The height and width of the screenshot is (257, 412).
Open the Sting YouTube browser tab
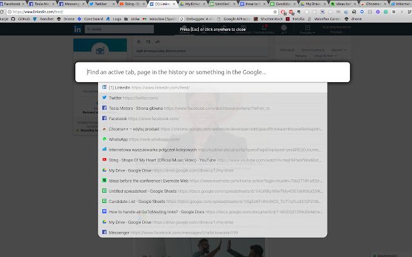[x=131, y=4]
